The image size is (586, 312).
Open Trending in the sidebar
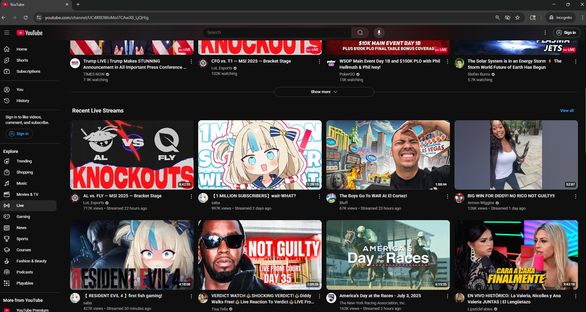[x=24, y=161]
